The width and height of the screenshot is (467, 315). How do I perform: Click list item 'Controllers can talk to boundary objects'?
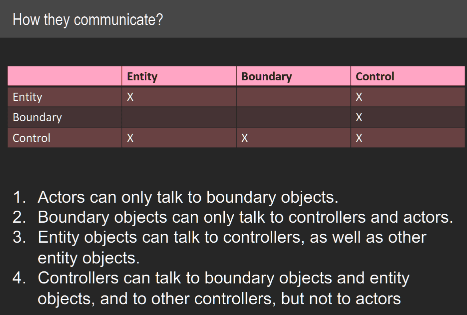[224, 288]
